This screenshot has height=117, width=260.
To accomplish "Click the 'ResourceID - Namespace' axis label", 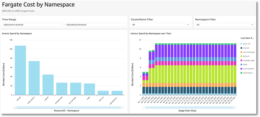I will [x=67, y=111].
